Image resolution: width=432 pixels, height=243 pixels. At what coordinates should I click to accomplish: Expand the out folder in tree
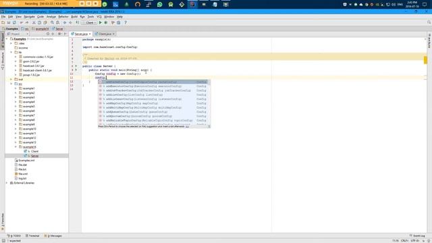pyautogui.click(x=11, y=80)
